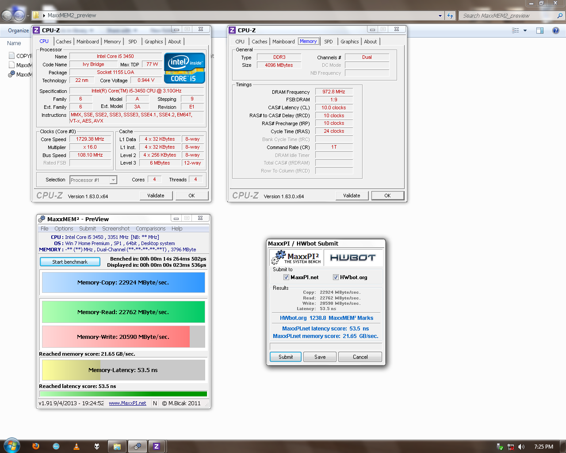The image size is (566, 453).
Task: Expand the Explorer address bar history dropdown
Action: click(x=440, y=15)
